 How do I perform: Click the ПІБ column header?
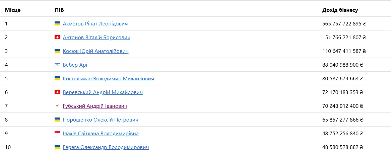pyautogui.click(x=59, y=10)
